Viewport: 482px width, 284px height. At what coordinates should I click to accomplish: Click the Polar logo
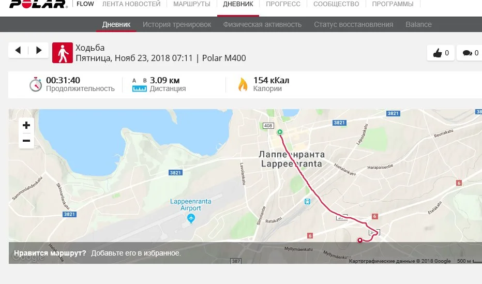[x=38, y=4]
